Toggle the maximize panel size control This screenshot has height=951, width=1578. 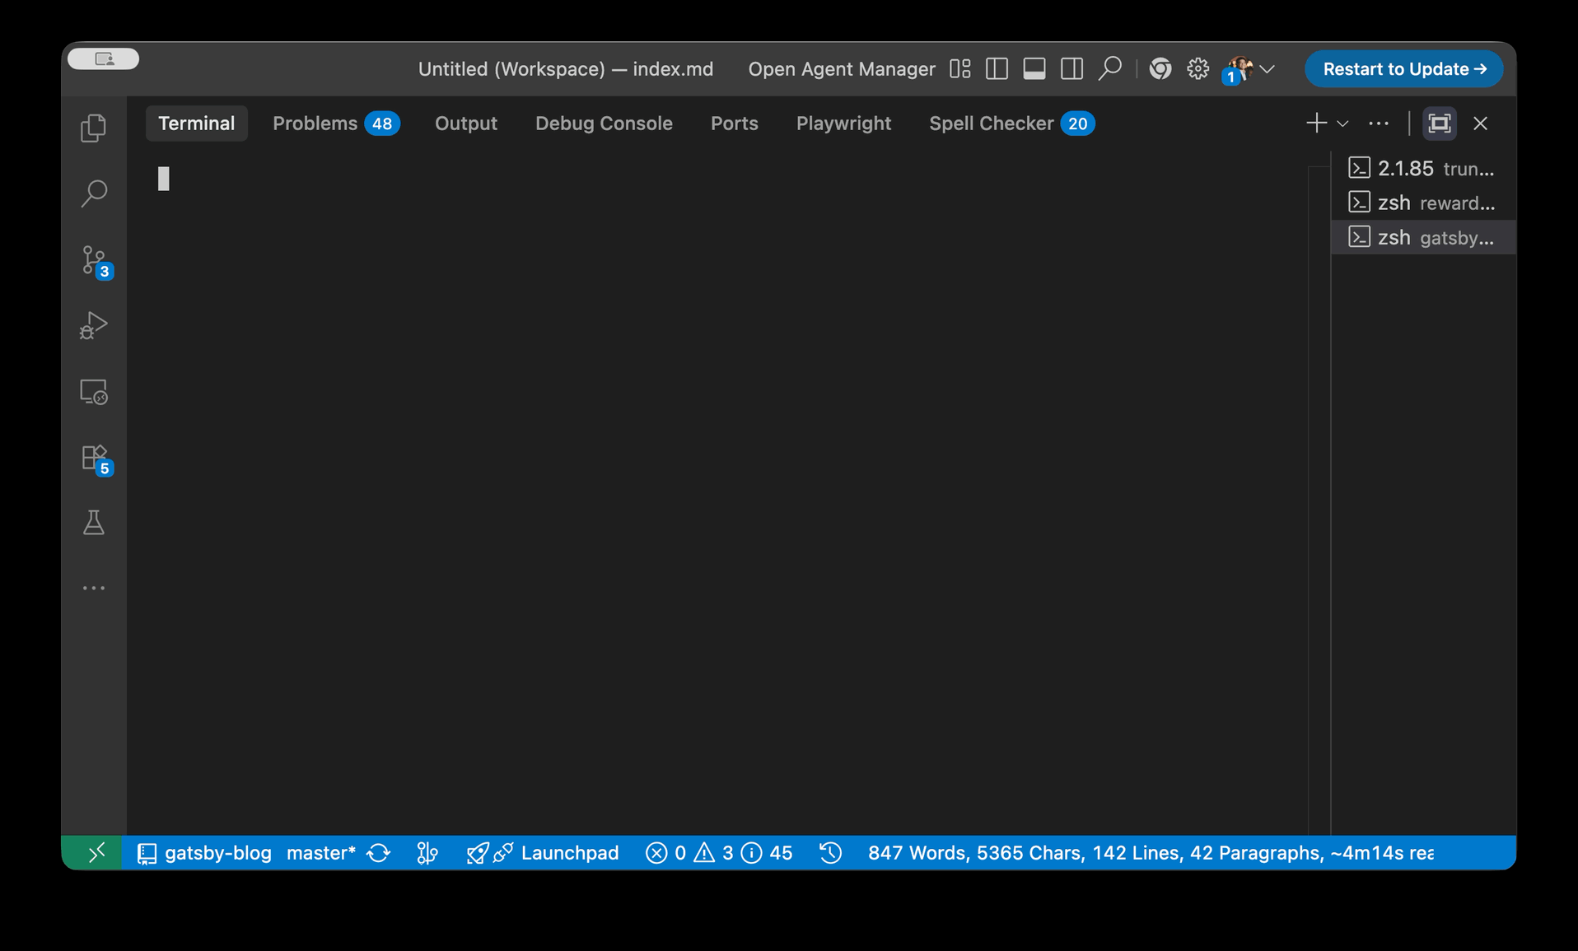click(x=1439, y=124)
